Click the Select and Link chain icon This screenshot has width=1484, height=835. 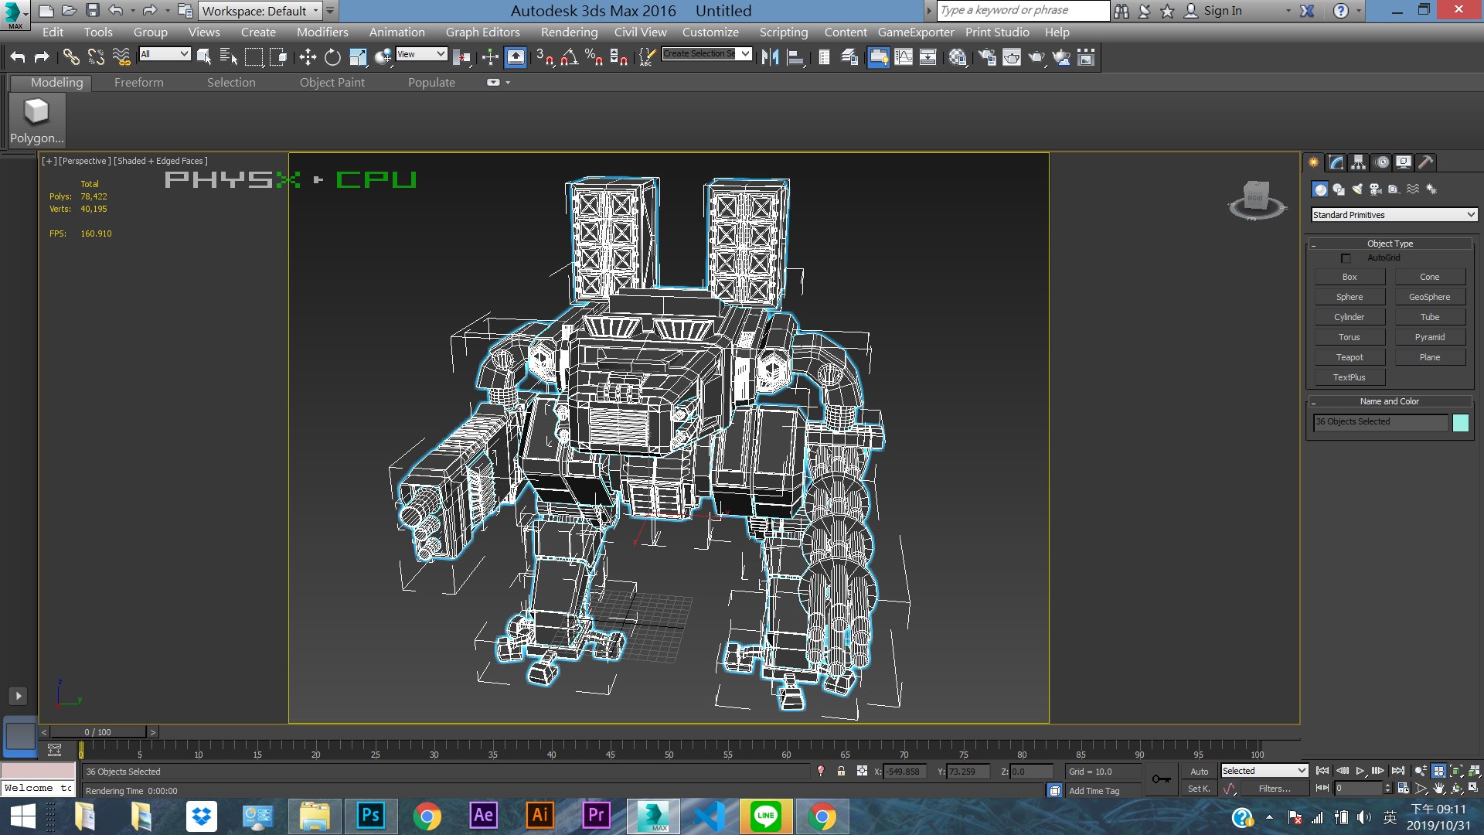click(x=71, y=56)
